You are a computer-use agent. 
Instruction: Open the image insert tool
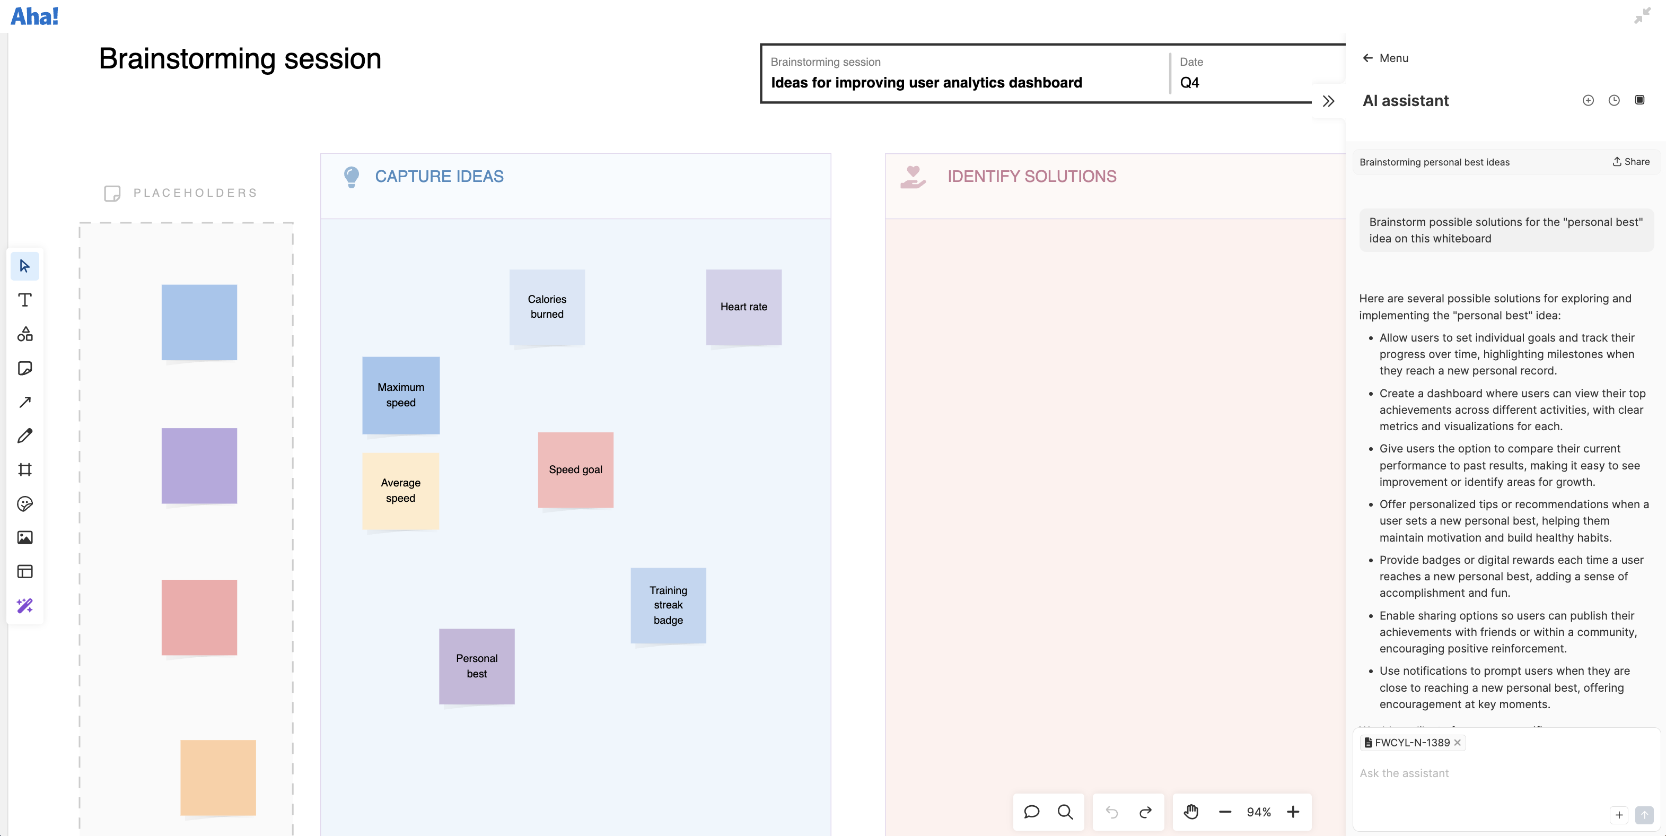pyautogui.click(x=24, y=537)
